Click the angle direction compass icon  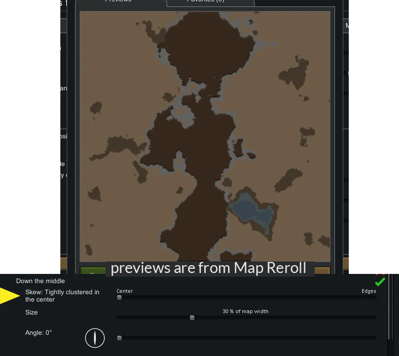pos(95,338)
